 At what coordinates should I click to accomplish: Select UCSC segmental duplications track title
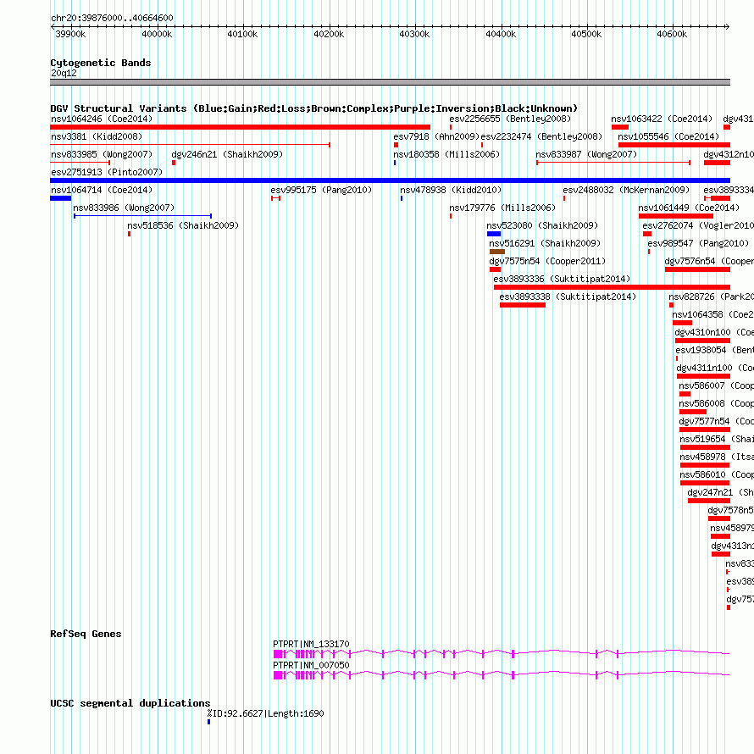pos(130,703)
